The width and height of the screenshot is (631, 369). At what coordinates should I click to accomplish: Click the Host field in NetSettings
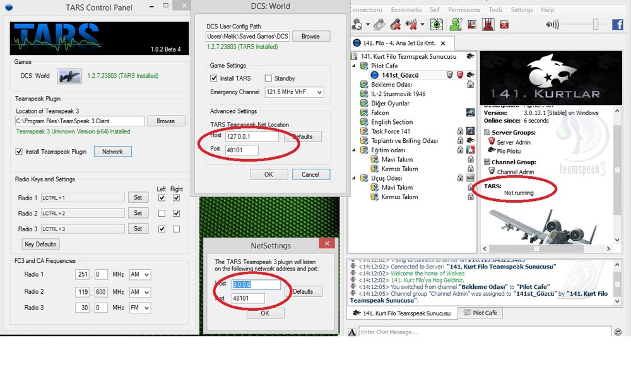click(x=256, y=284)
